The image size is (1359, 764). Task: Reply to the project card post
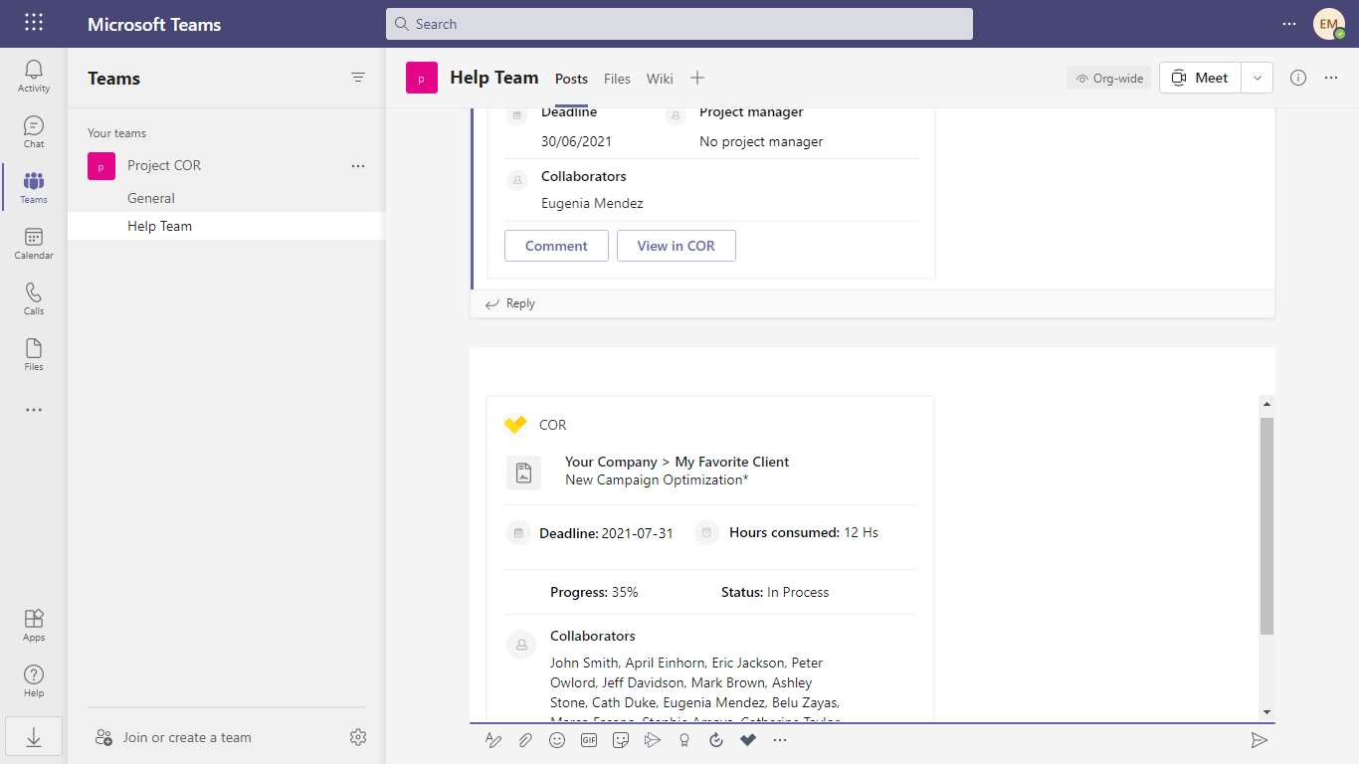click(x=509, y=303)
